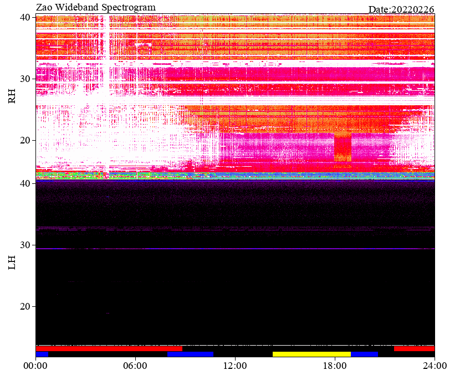Click the Zao Wideband Spectrogram title
Viewport: 470px width, 370px height.
(x=96, y=7)
